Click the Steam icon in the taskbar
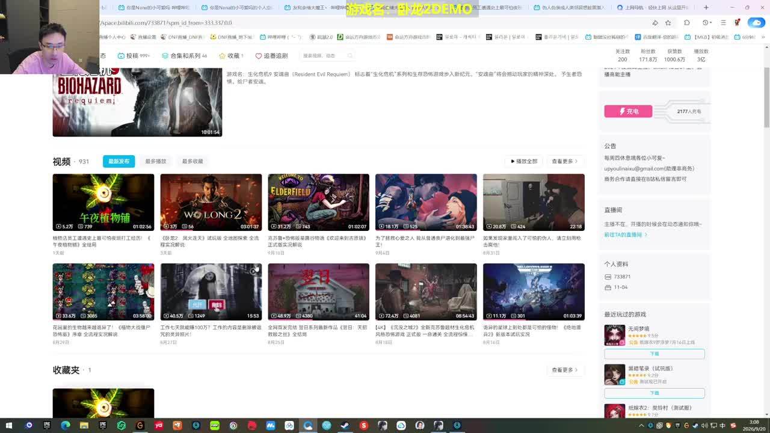Screen dimensions: 770x433 click(x=345, y=425)
